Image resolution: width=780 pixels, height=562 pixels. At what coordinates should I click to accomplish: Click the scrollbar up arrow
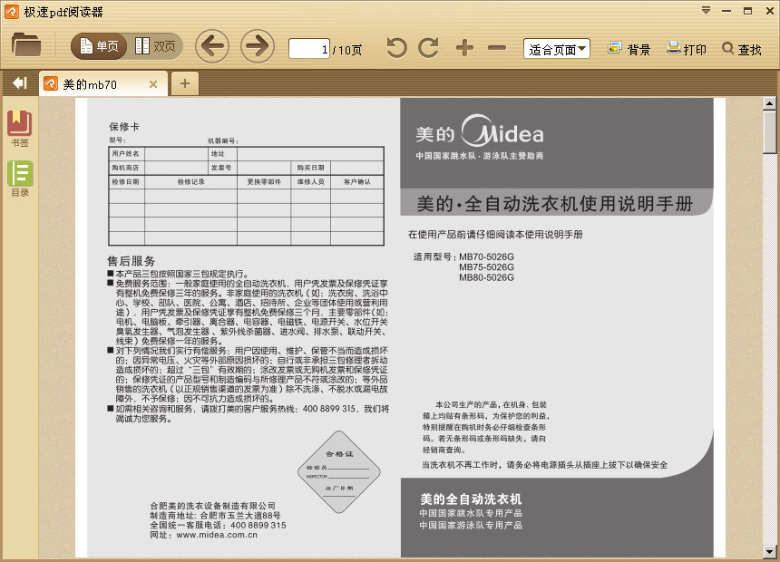click(769, 103)
